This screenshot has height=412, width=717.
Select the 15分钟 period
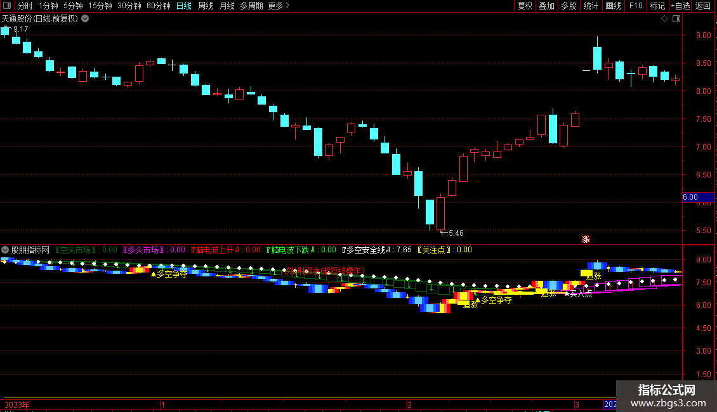100,6
